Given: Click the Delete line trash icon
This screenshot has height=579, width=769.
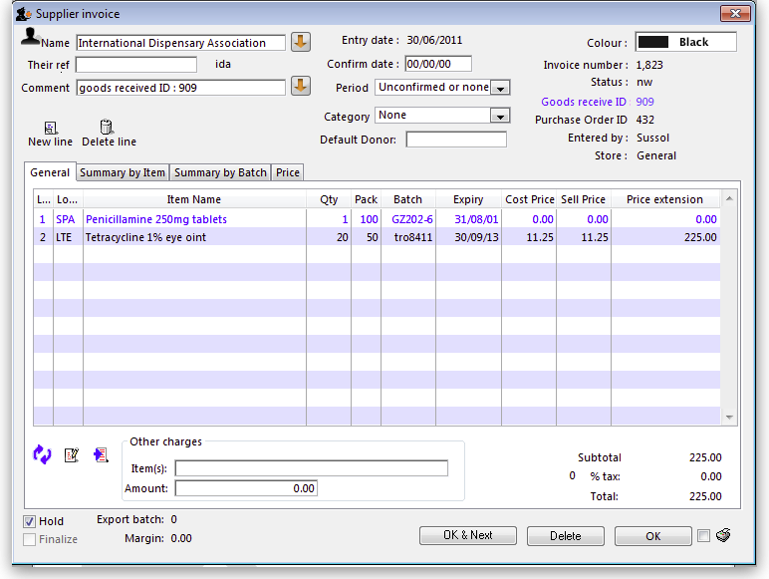Looking at the screenshot, I should (107, 128).
